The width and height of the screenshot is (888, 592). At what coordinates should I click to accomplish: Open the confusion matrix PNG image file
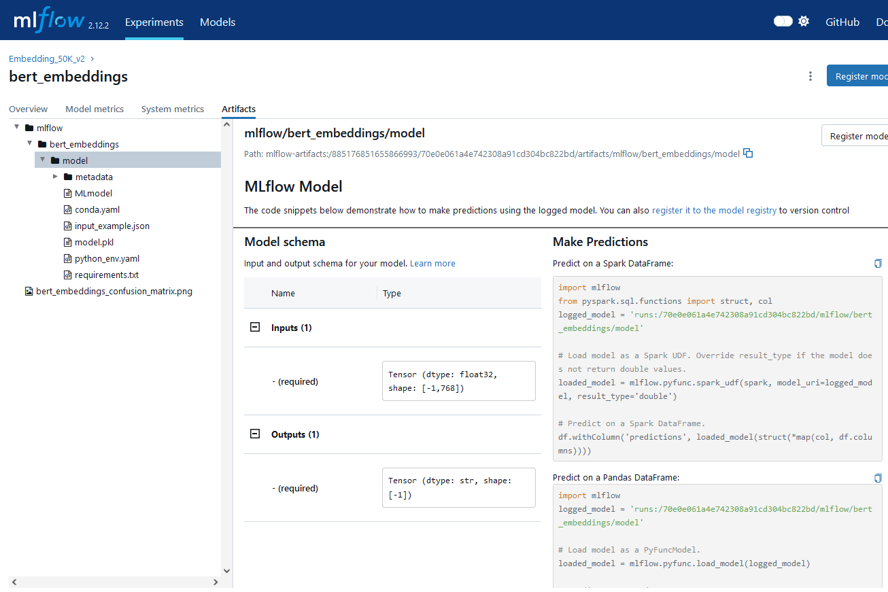[x=114, y=292]
